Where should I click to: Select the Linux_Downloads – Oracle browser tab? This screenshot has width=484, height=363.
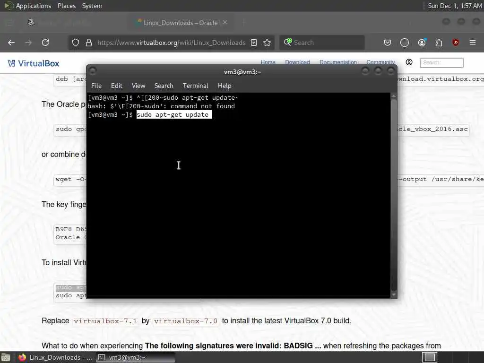[x=181, y=23]
